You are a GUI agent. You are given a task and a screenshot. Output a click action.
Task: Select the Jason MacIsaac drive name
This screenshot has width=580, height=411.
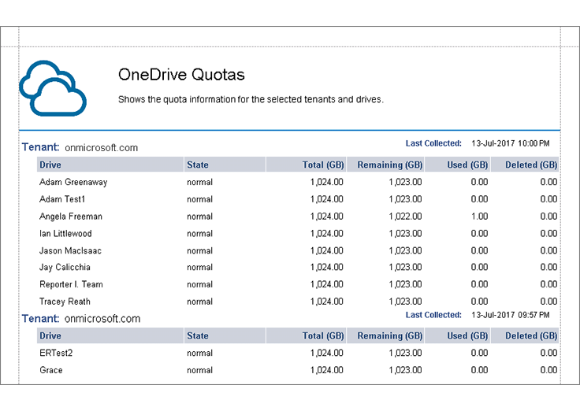(70, 250)
